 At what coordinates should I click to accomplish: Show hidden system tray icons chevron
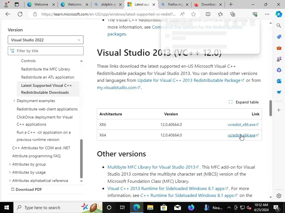(229, 207)
